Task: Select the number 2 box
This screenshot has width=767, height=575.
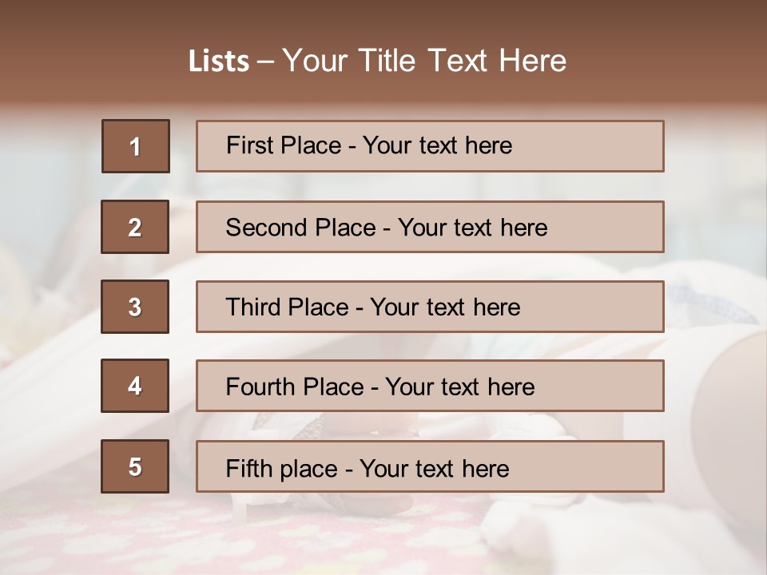Action: (135, 227)
